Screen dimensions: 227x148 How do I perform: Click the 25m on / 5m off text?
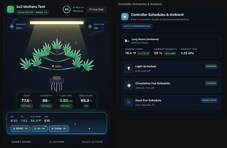145,88
